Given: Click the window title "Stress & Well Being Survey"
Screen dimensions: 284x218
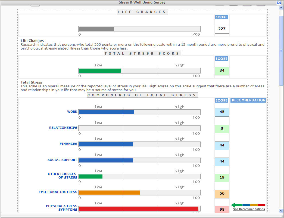Looking at the screenshot, I should click(142, 2).
